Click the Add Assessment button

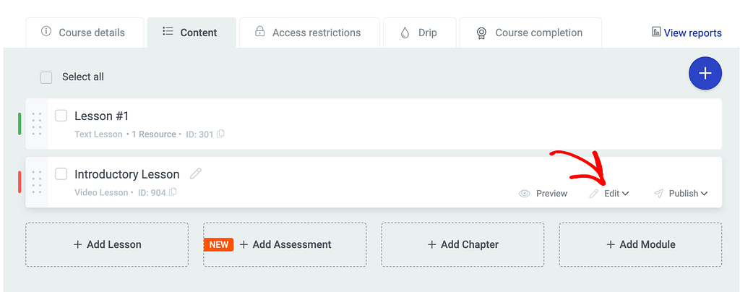pyautogui.click(x=285, y=245)
